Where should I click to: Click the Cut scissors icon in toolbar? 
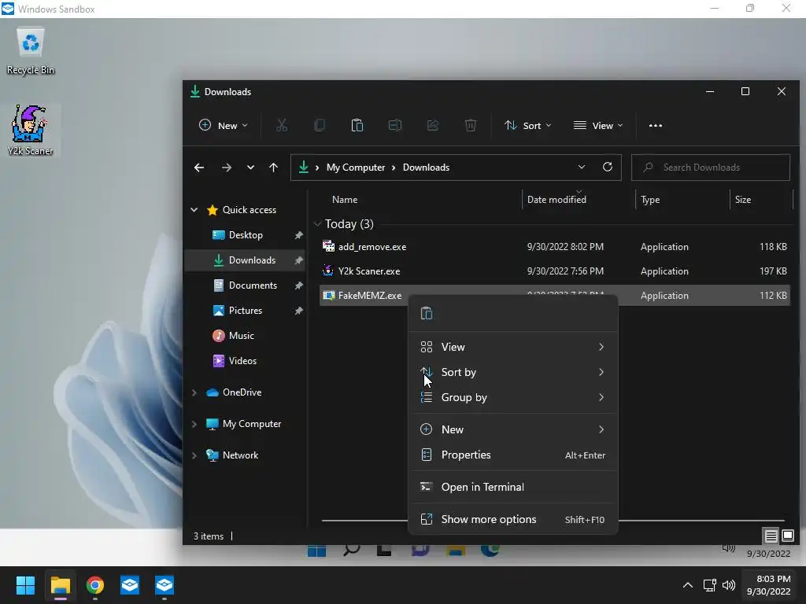point(282,125)
